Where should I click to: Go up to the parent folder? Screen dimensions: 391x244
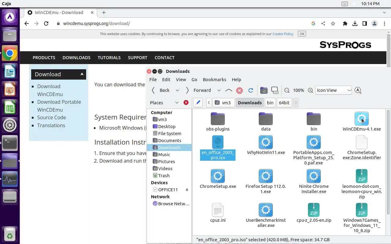(228, 90)
